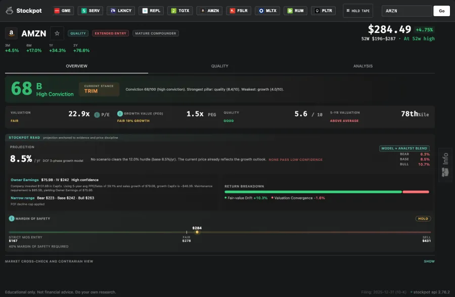The image size is (455, 297).
Task: Click the 1.5x PEG value
Action: click(195, 114)
